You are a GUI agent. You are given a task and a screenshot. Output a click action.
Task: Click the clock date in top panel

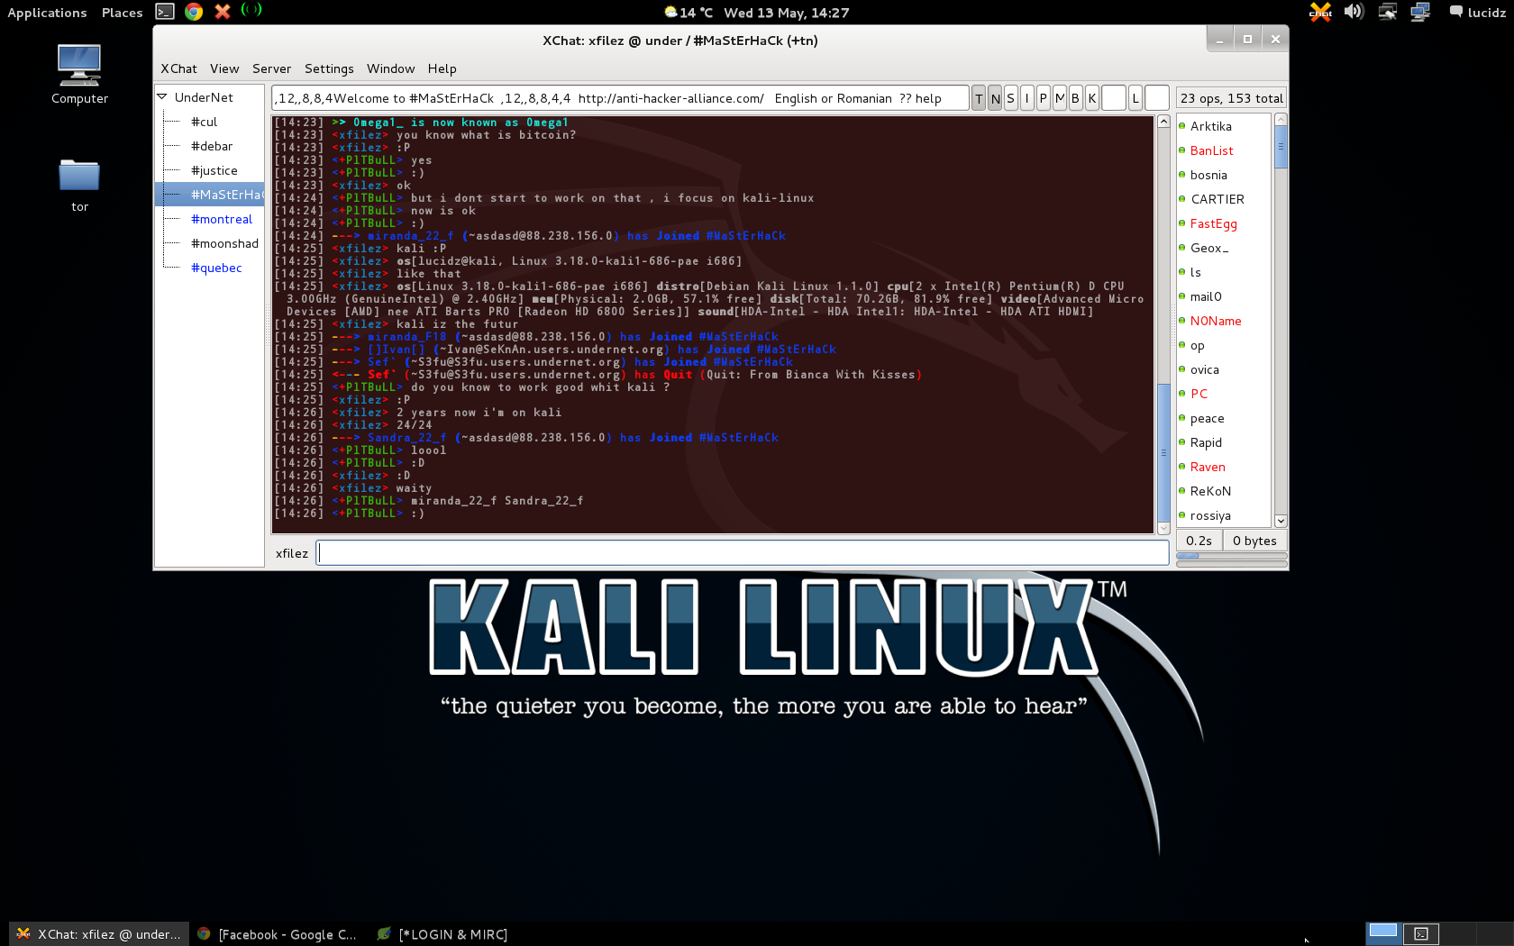pyautogui.click(x=786, y=13)
